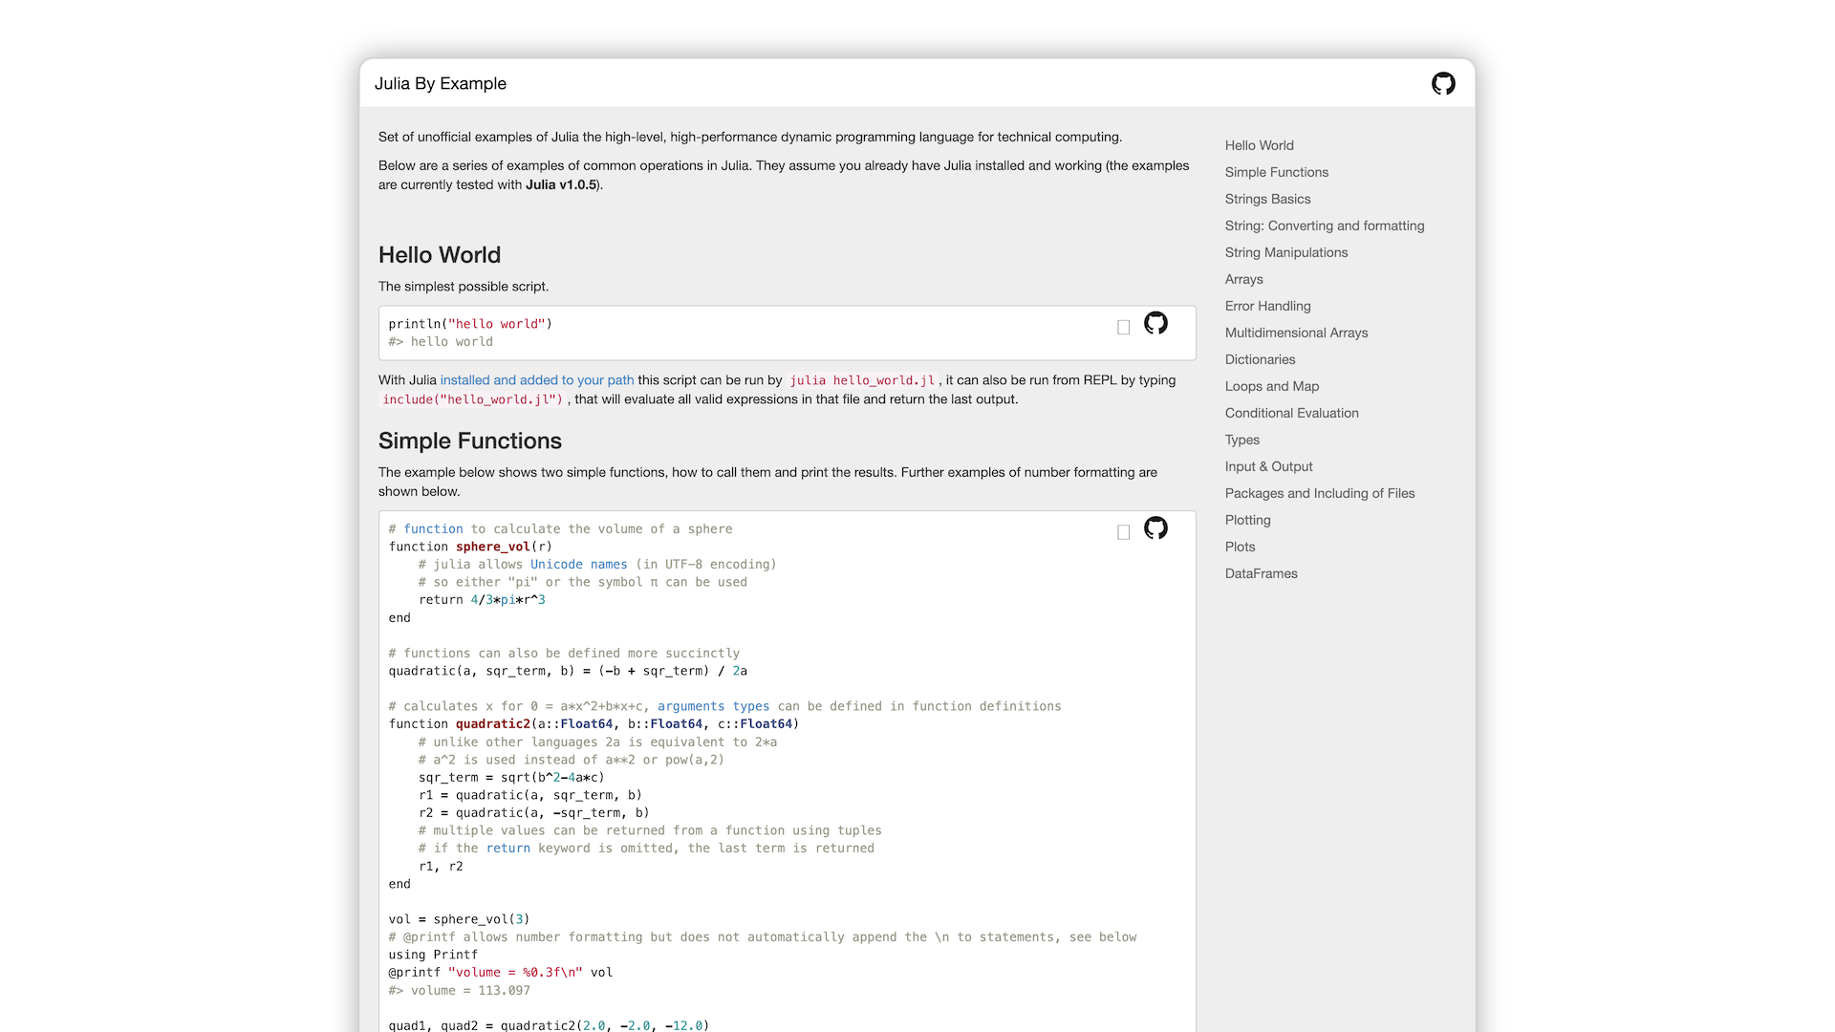Open the GitHub repository icon in header
Viewport: 1835px width, 1032px height.
[1443, 84]
